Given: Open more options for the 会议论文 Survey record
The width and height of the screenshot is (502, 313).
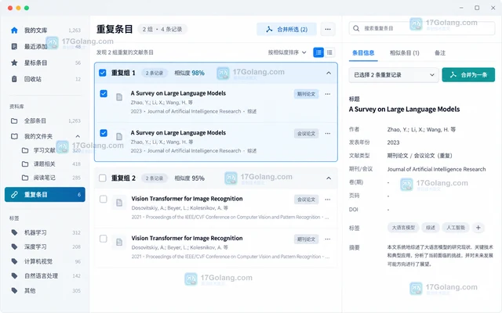Looking at the screenshot, I should [x=328, y=133].
